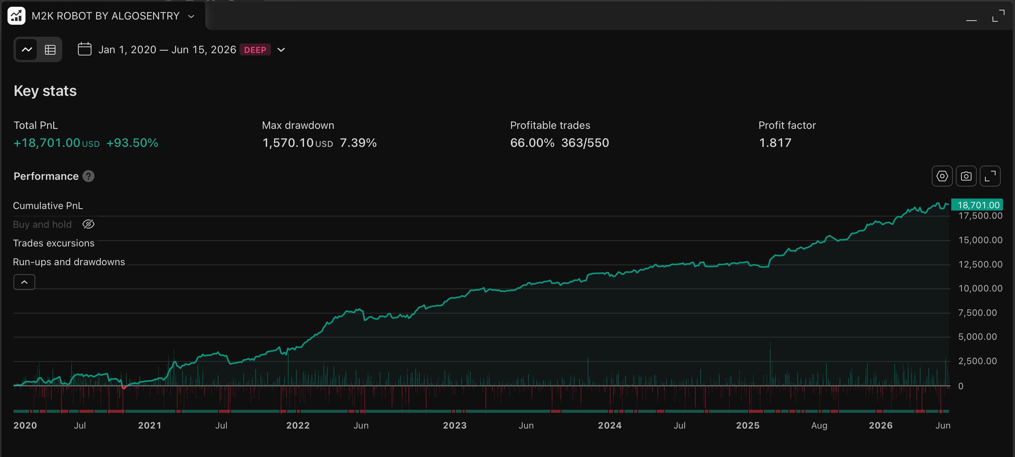Click the Profitable trades label
The image size is (1015, 457).
pyautogui.click(x=550, y=125)
